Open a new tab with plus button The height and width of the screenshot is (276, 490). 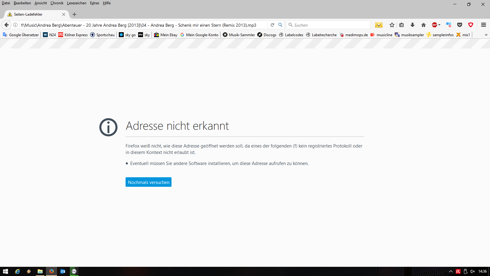pos(74,14)
